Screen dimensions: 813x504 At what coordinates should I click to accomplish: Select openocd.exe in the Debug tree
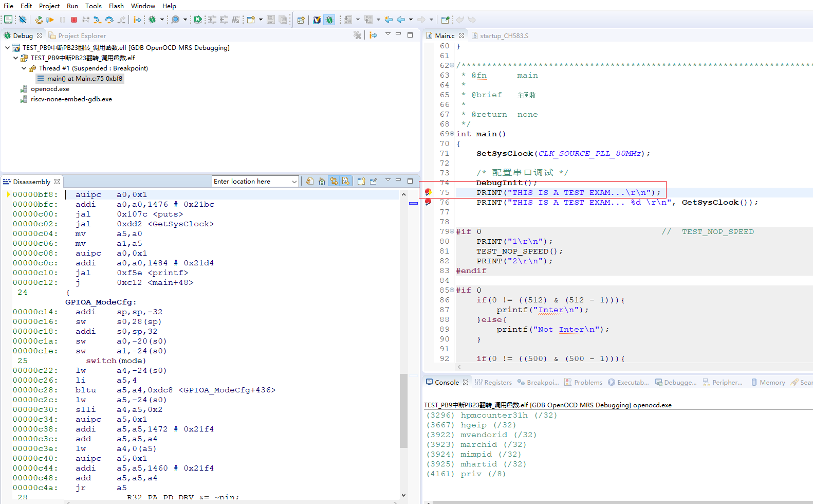pyautogui.click(x=50, y=89)
